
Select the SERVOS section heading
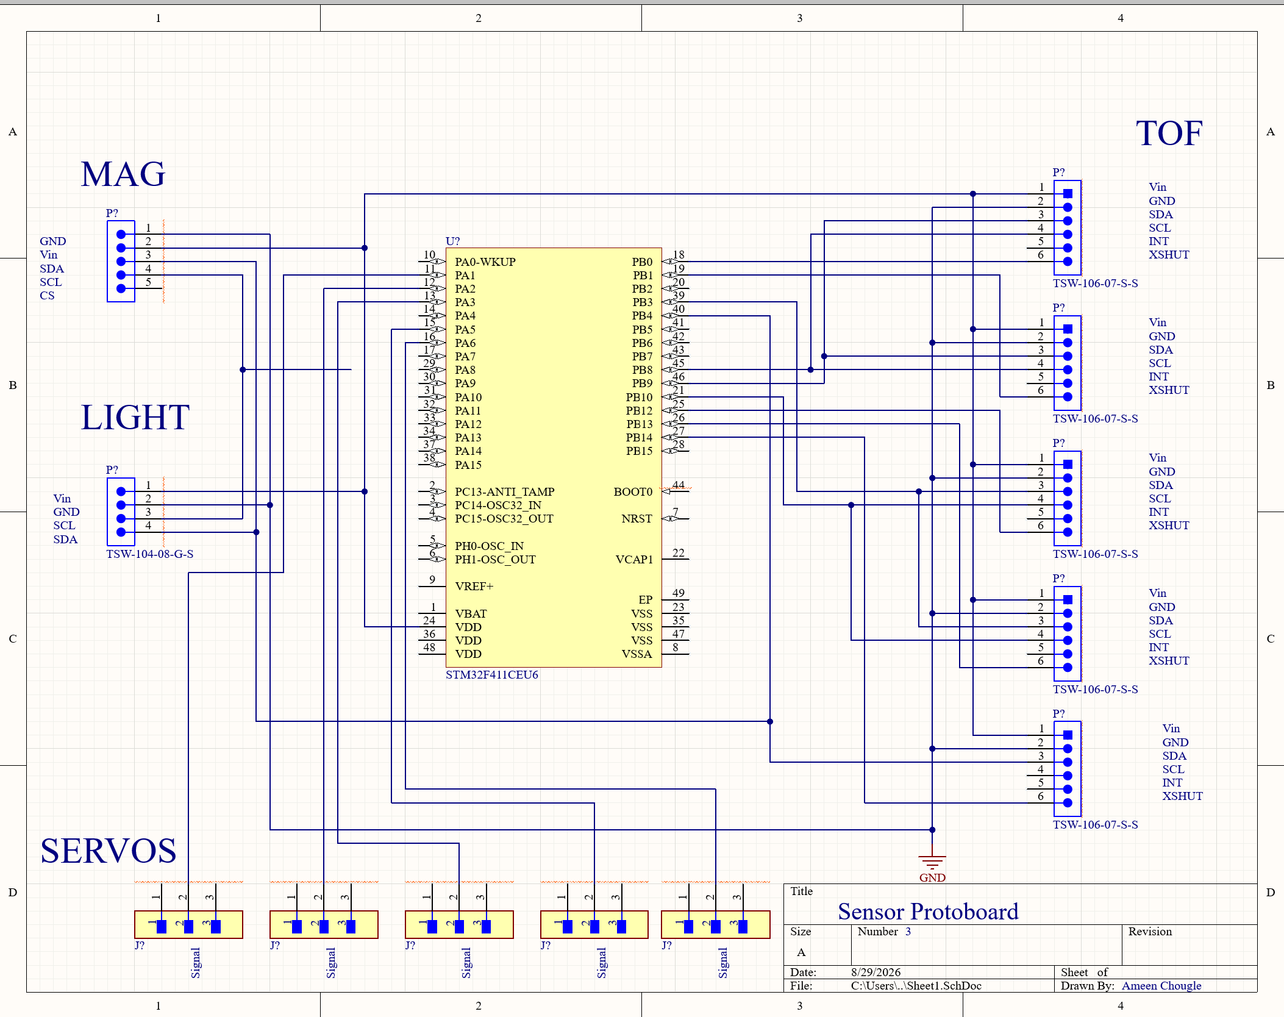click(109, 851)
